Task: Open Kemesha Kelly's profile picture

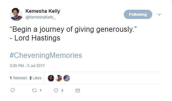Action: click(16, 14)
